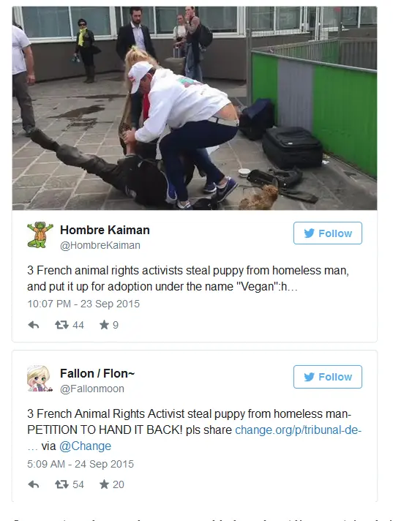
Task: Click the 44 retweets count
Action: (78, 325)
